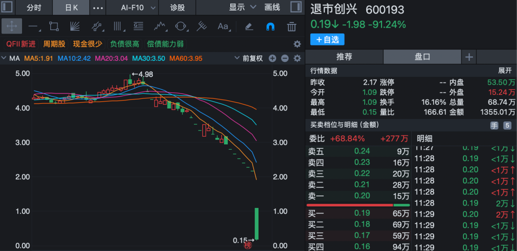Click the 买一 0.19 order row
The image size is (517, 251).
pyautogui.click(x=359, y=214)
